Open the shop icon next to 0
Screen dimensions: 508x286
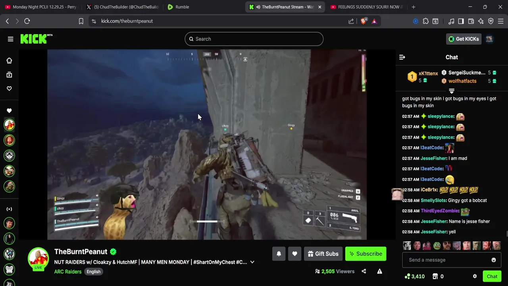pos(435,276)
